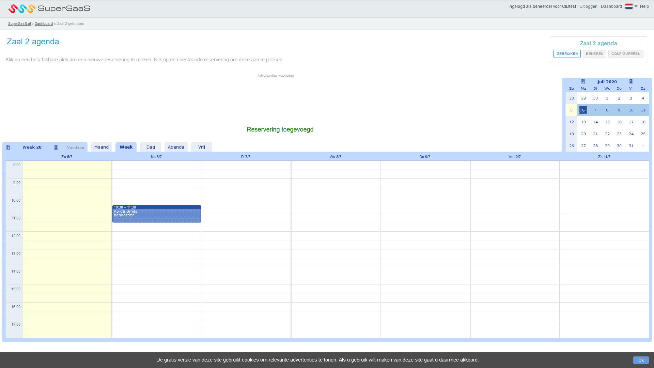Open the language dropdown arrow
The image size is (654, 368).
click(x=636, y=6)
